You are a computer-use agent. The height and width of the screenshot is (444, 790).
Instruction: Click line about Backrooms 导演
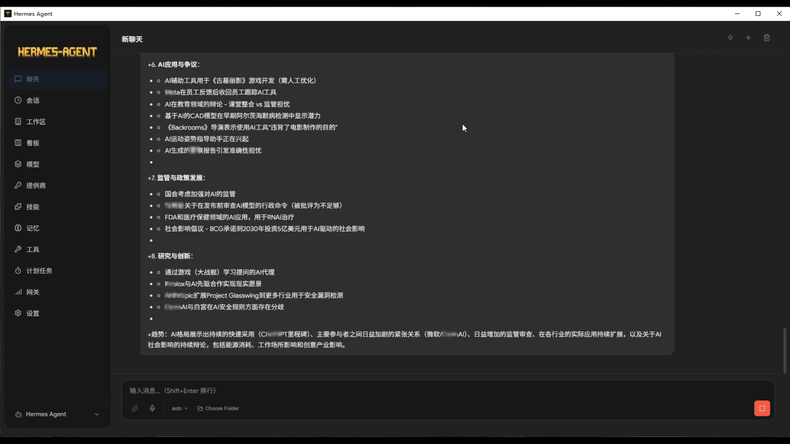click(x=251, y=127)
